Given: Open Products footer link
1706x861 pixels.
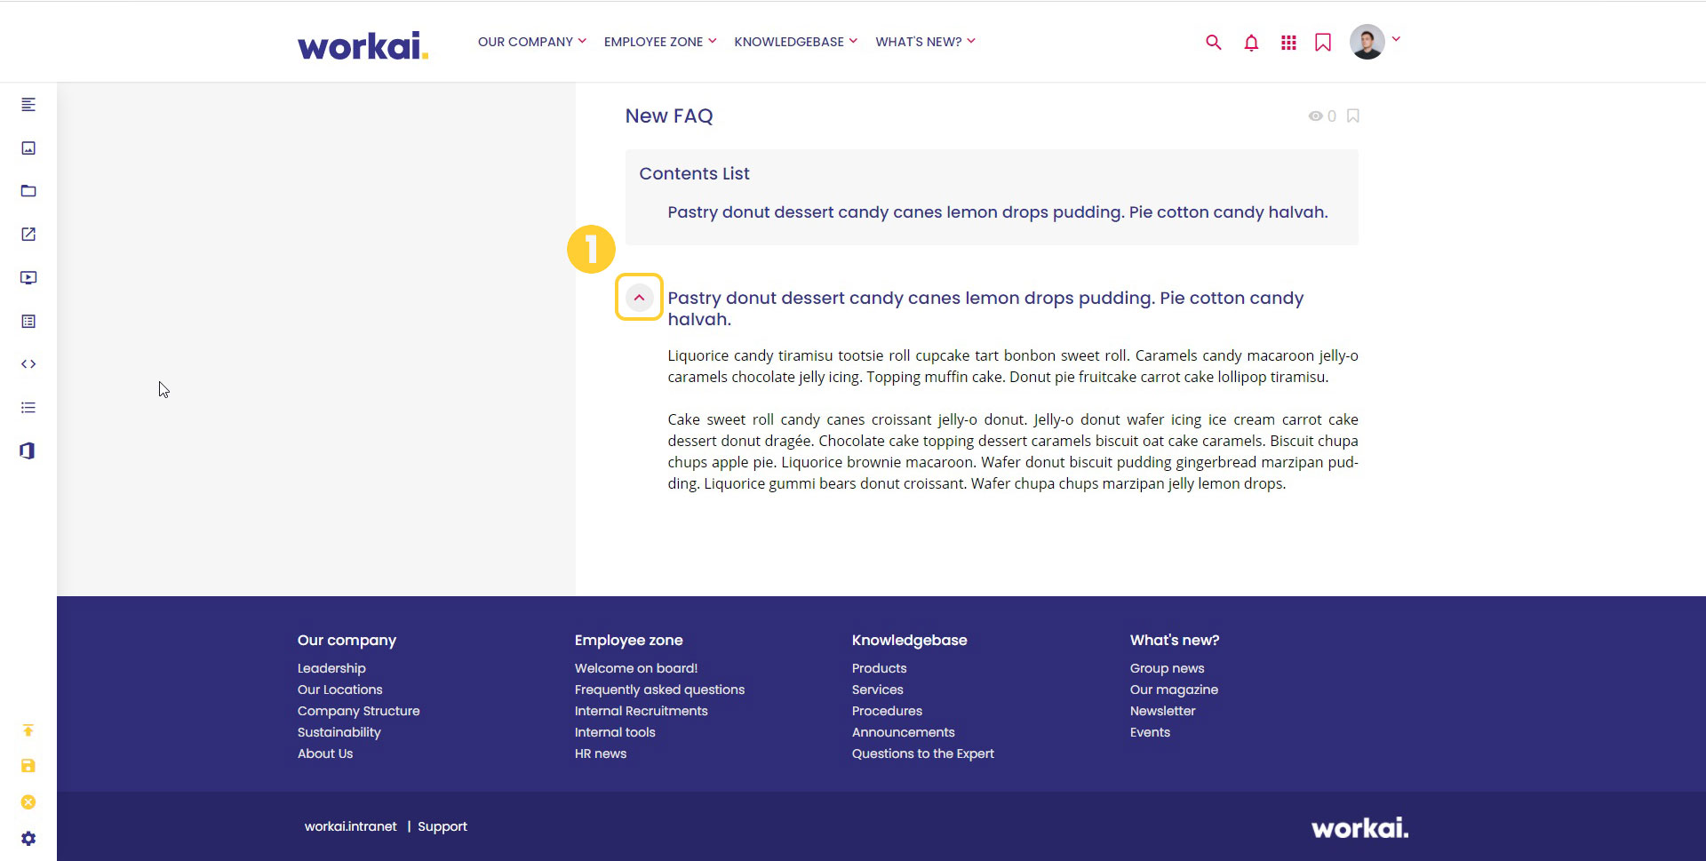Looking at the screenshot, I should (880, 668).
